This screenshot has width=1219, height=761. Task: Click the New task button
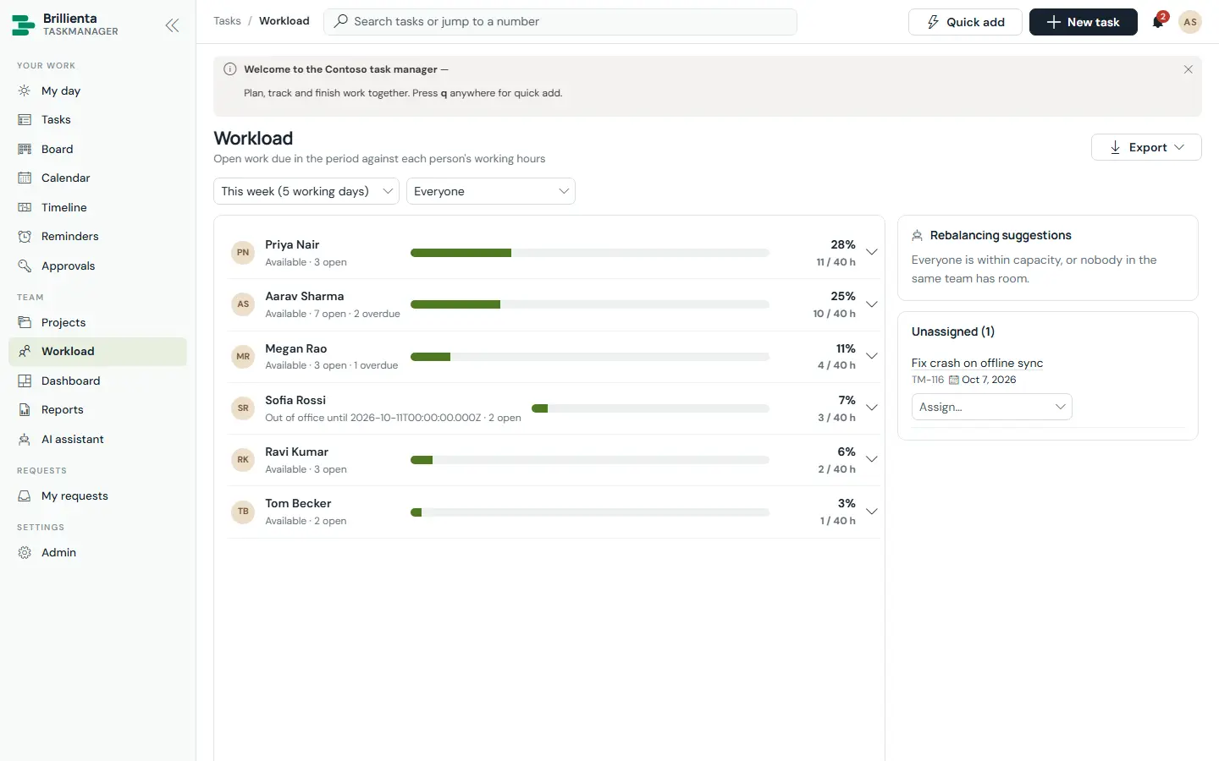[1084, 22]
